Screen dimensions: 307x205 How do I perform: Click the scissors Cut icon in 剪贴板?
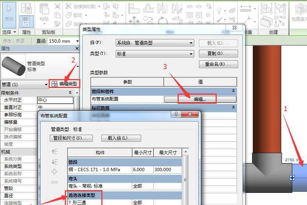[x=57, y=6]
